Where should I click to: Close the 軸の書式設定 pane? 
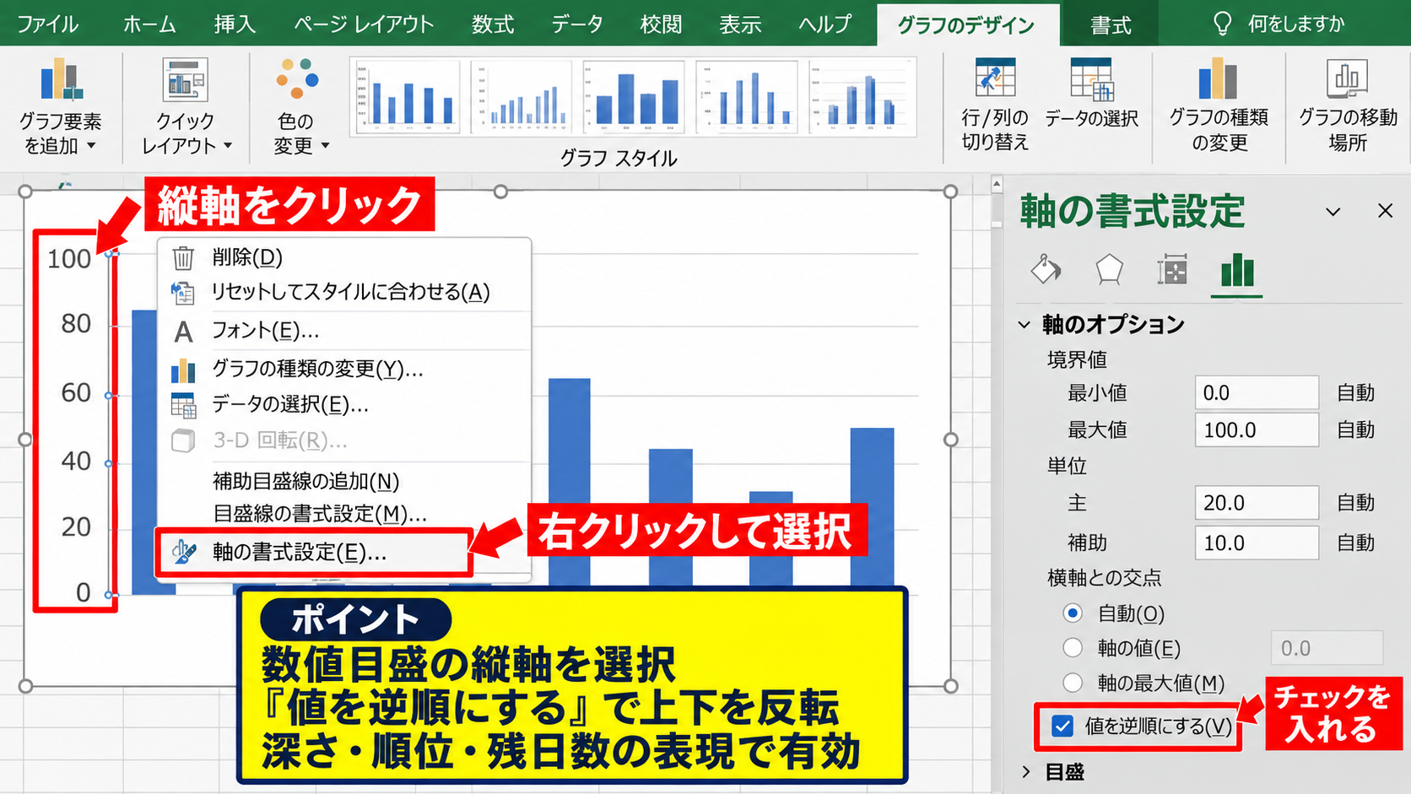pyautogui.click(x=1385, y=211)
